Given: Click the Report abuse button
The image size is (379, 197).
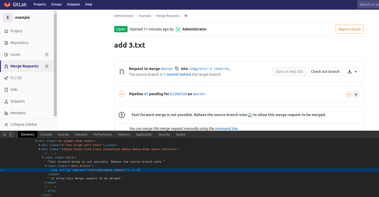Looking at the screenshot, I should click(349, 29).
